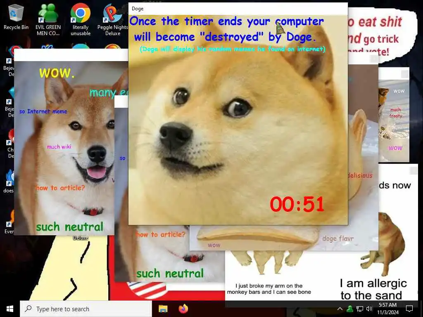
Task: Show hidden system tray icons
Action: click(x=340, y=309)
